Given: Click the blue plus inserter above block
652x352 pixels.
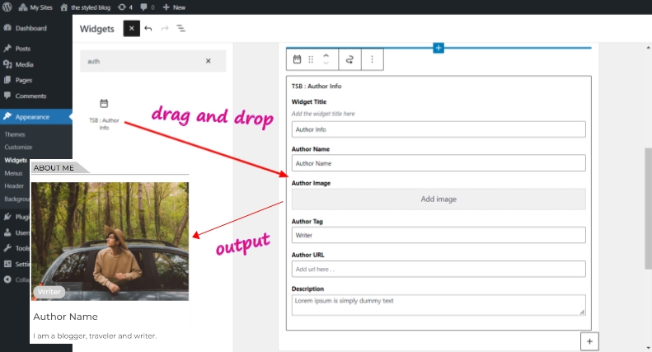Looking at the screenshot, I should click(x=439, y=48).
